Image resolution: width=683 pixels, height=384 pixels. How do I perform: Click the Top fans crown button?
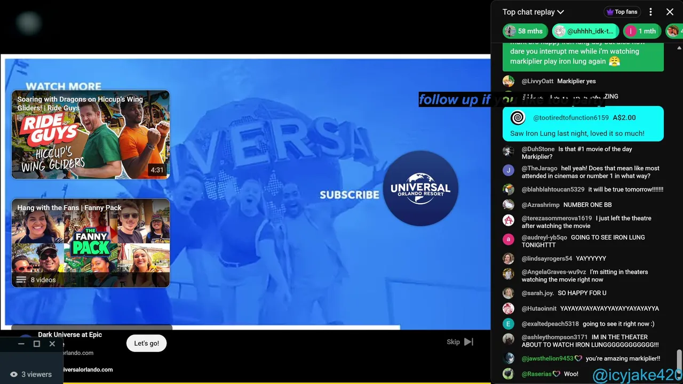pyautogui.click(x=622, y=12)
